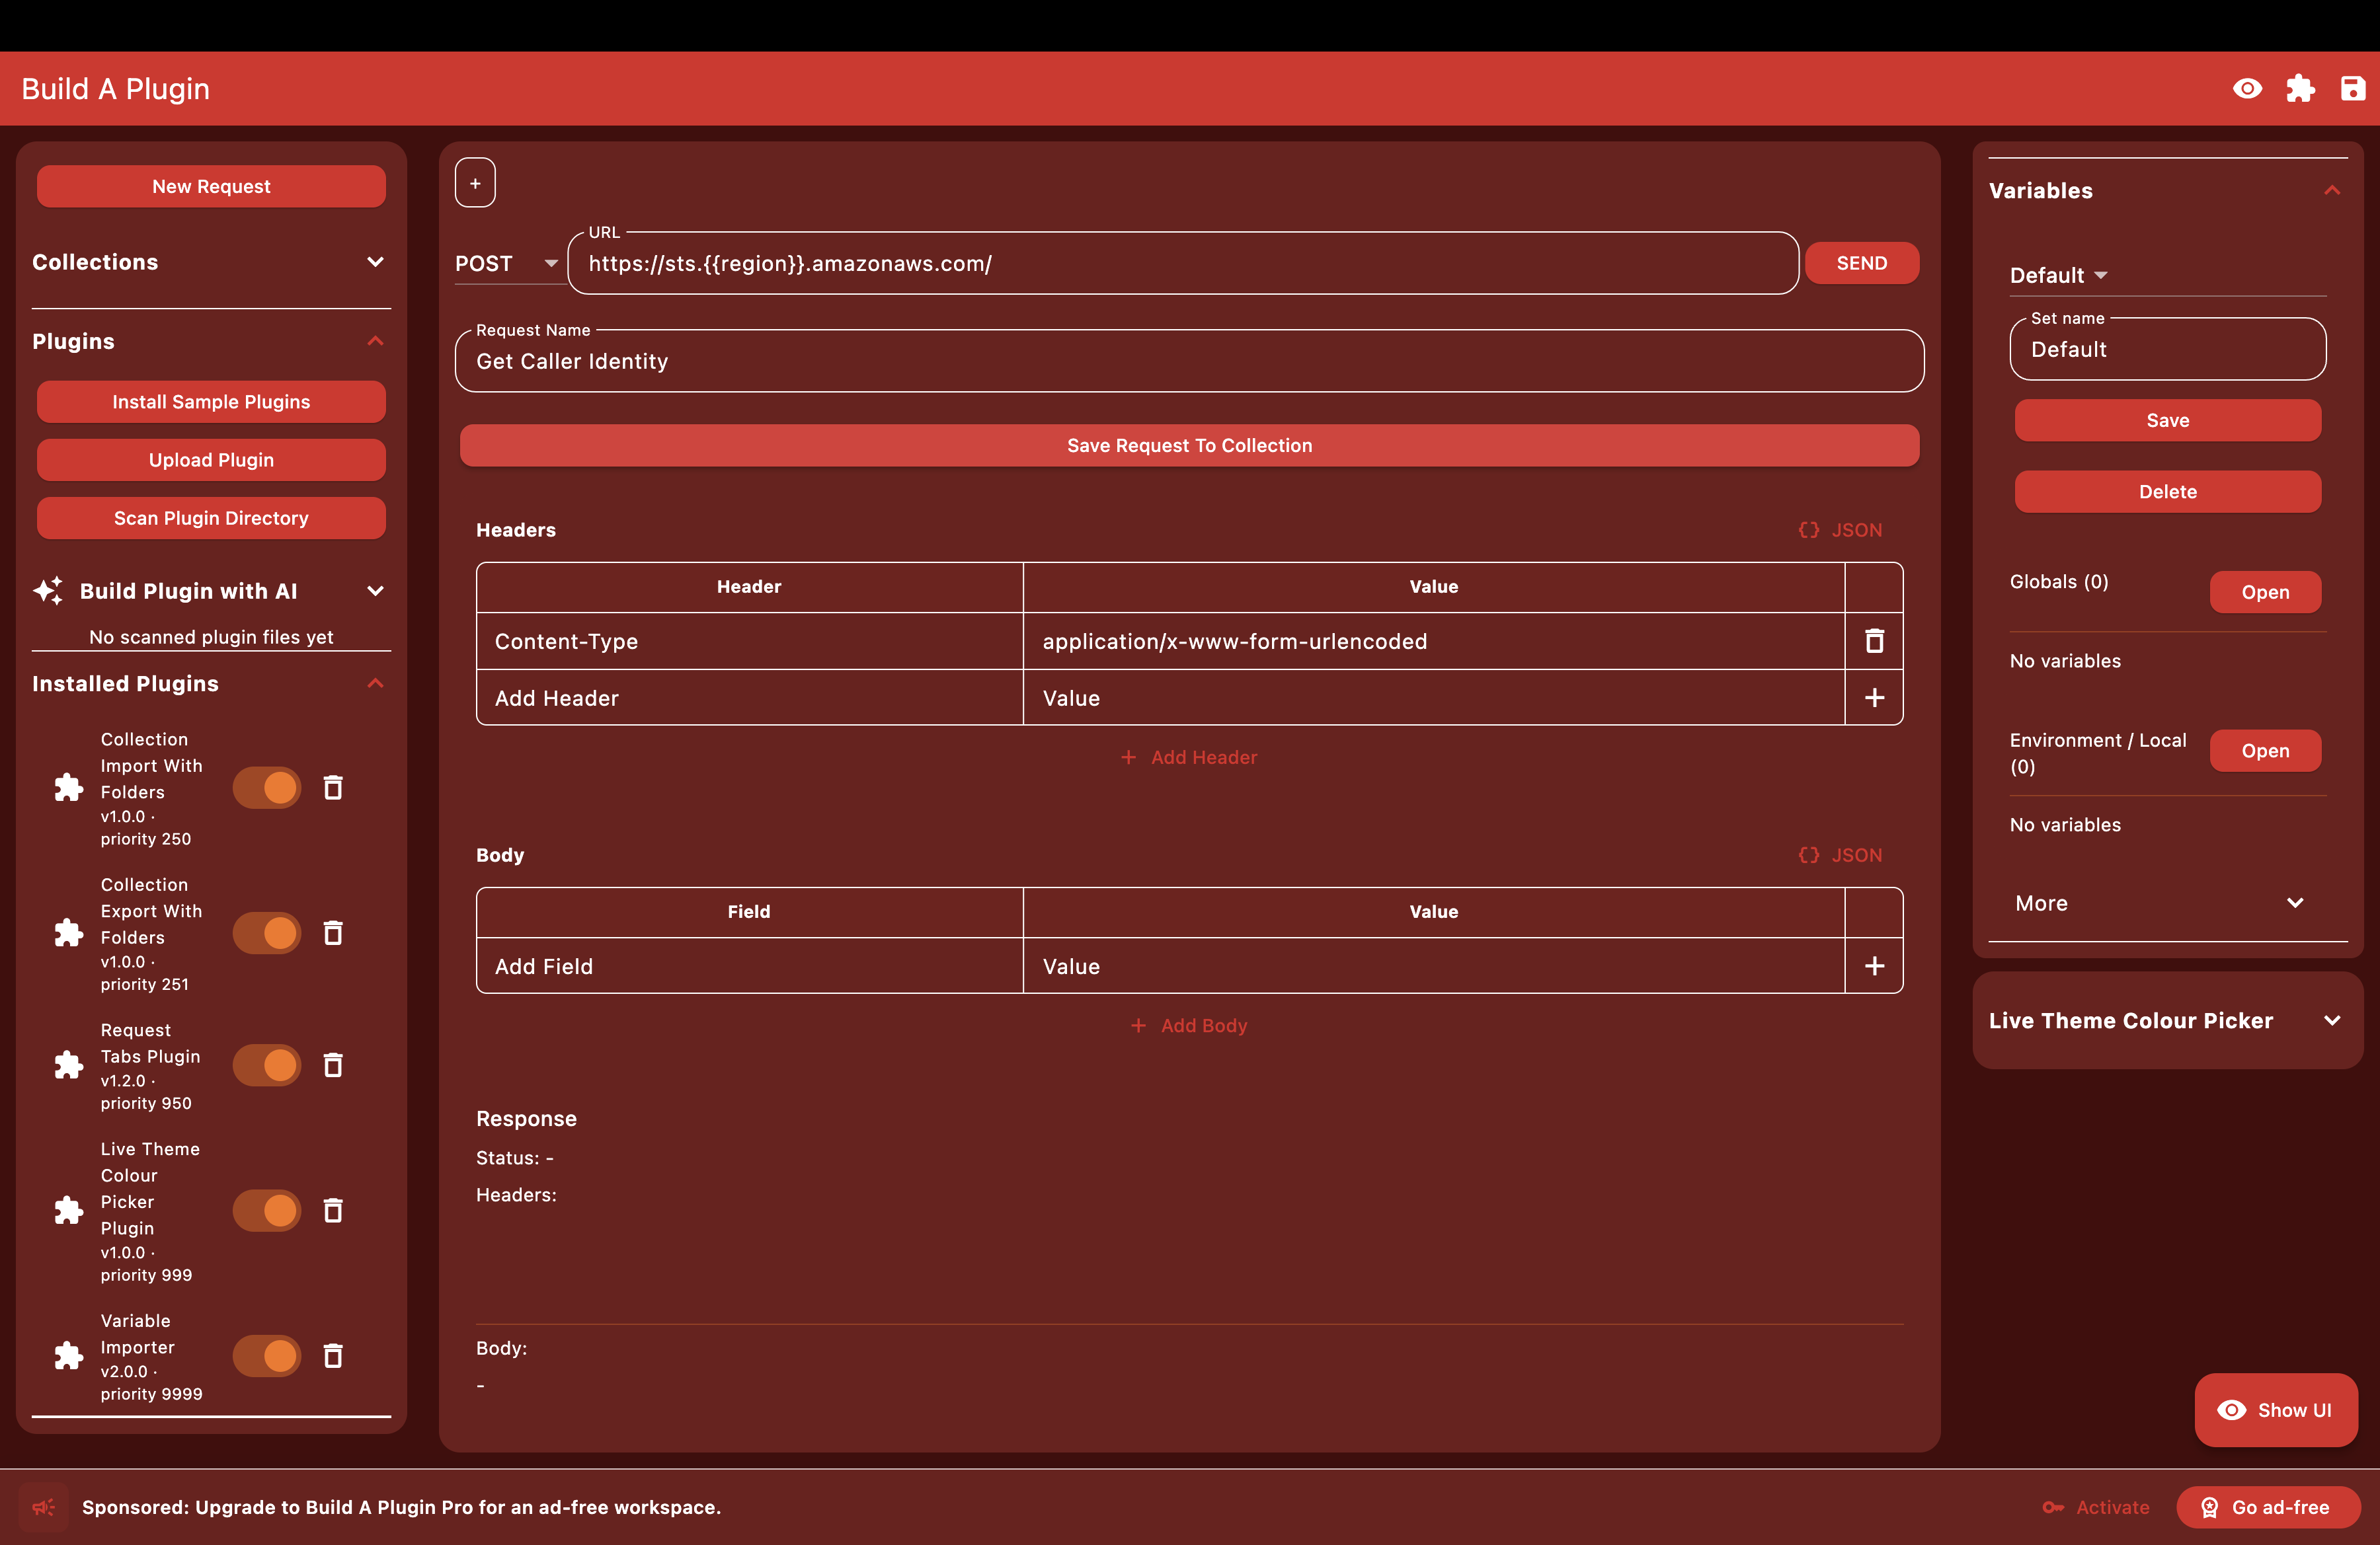Toggle the Variable Importer plugin switch
The width and height of the screenshot is (2380, 1545).
pos(267,1355)
